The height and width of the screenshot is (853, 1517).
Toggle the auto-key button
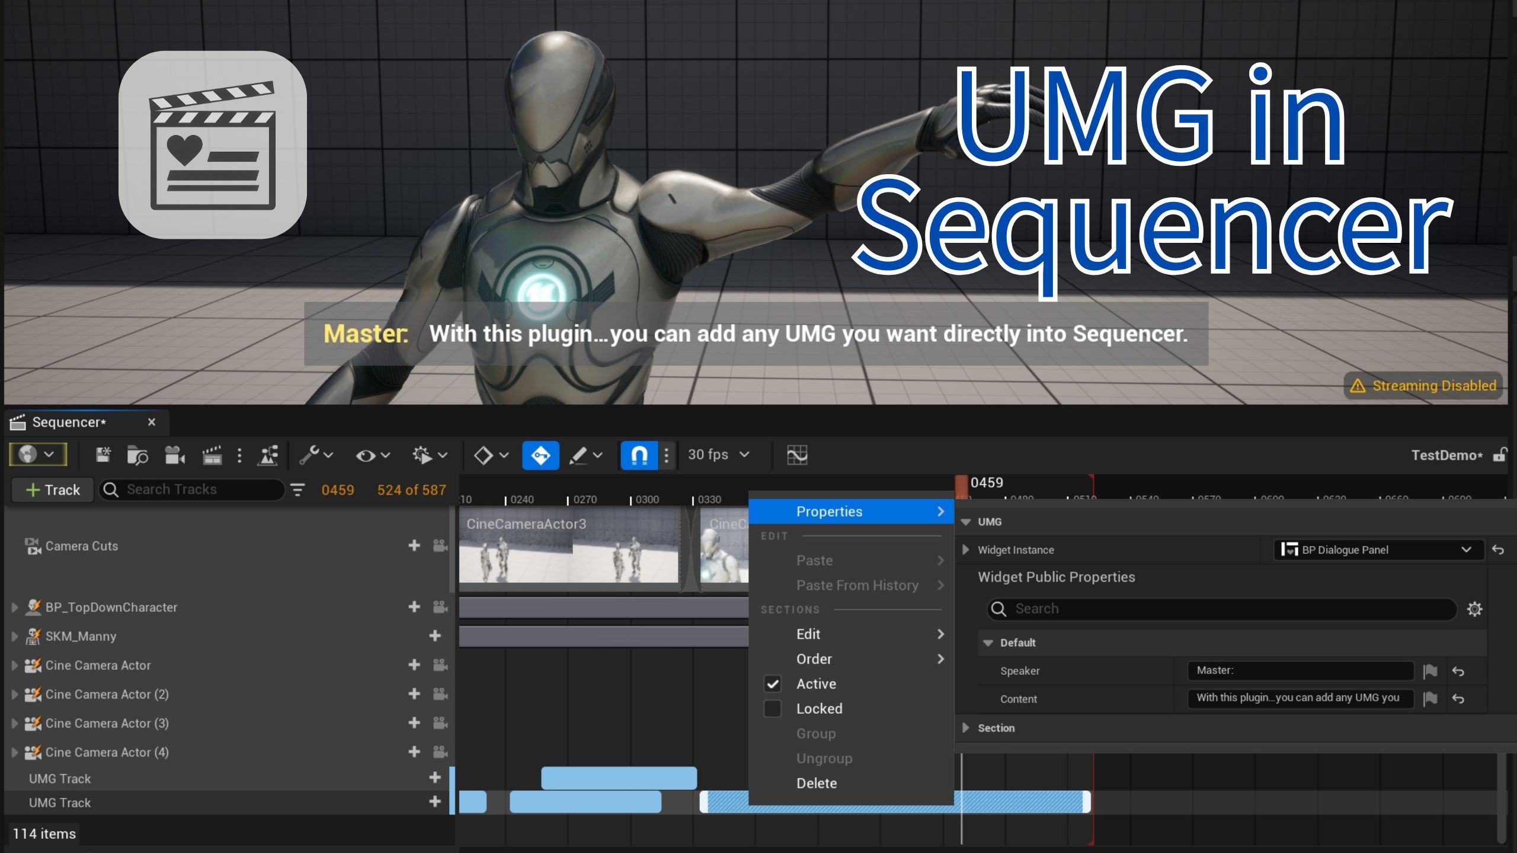(x=540, y=455)
